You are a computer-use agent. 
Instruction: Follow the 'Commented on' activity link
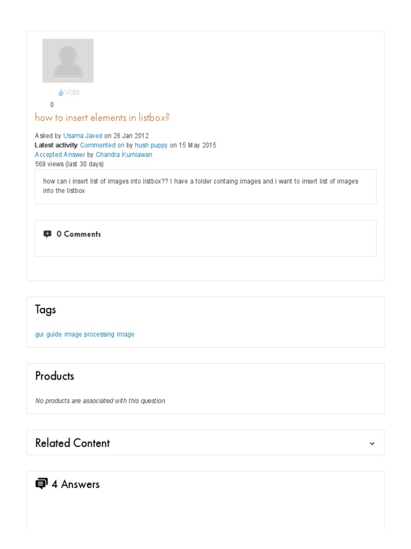point(102,145)
